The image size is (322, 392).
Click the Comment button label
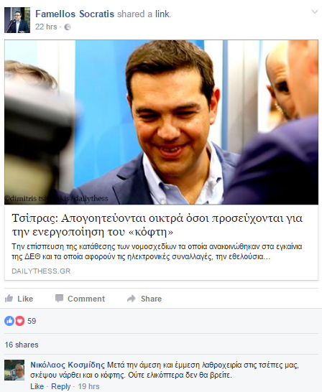[86, 299]
